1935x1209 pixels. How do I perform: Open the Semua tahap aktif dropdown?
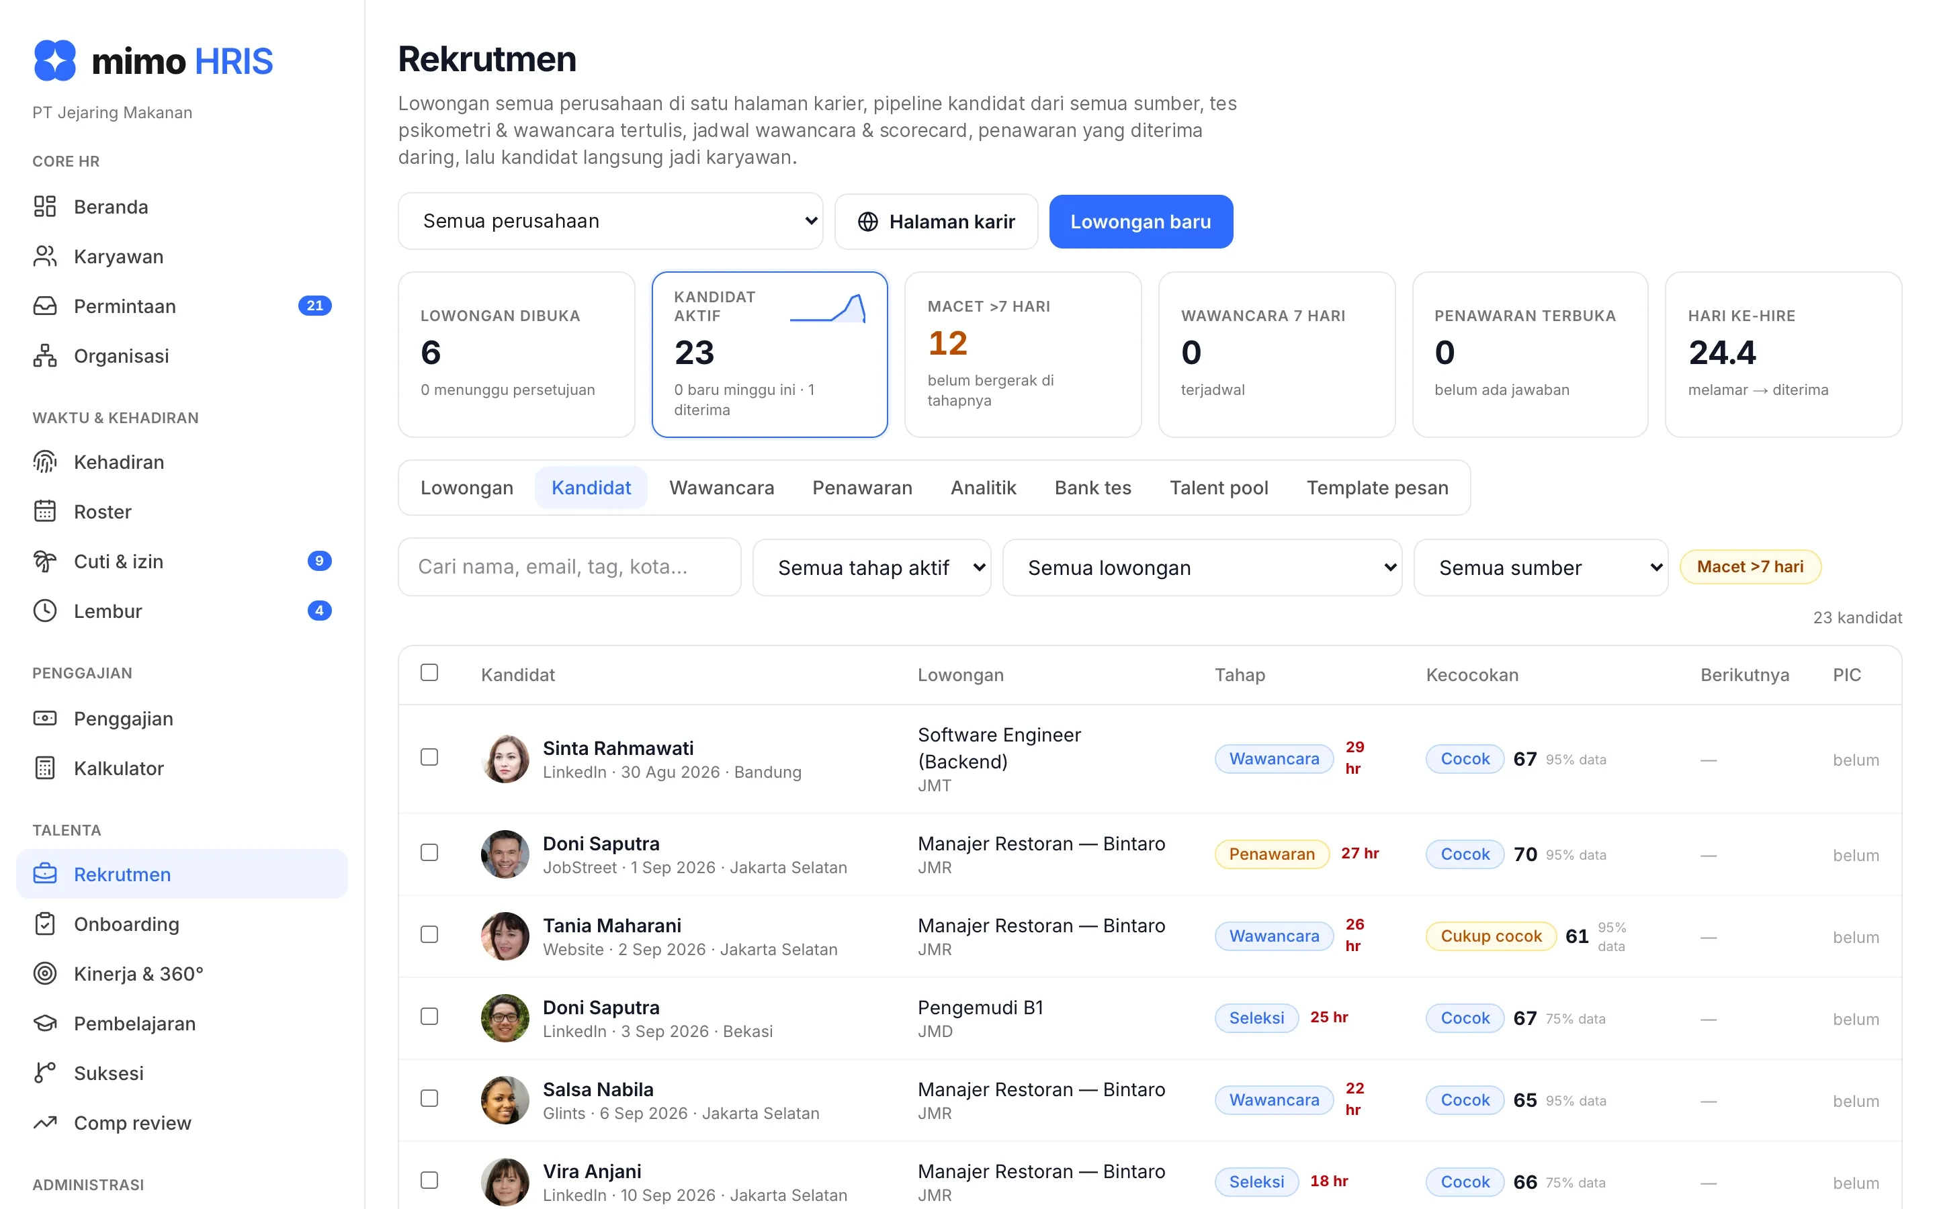tap(871, 567)
